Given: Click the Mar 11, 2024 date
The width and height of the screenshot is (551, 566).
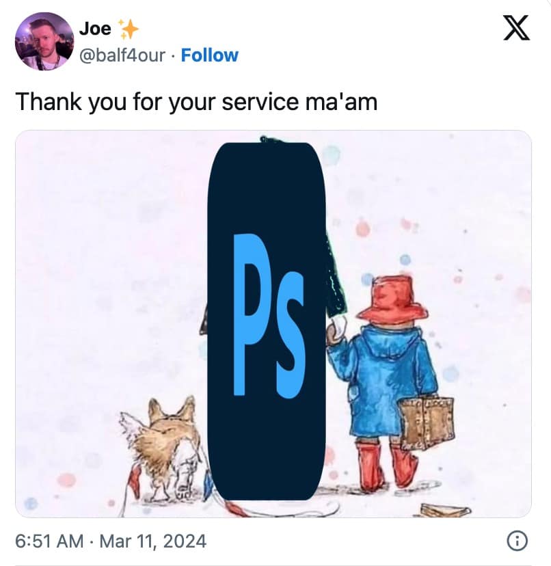Looking at the screenshot, I should pyautogui.click(x=152, y=541).
